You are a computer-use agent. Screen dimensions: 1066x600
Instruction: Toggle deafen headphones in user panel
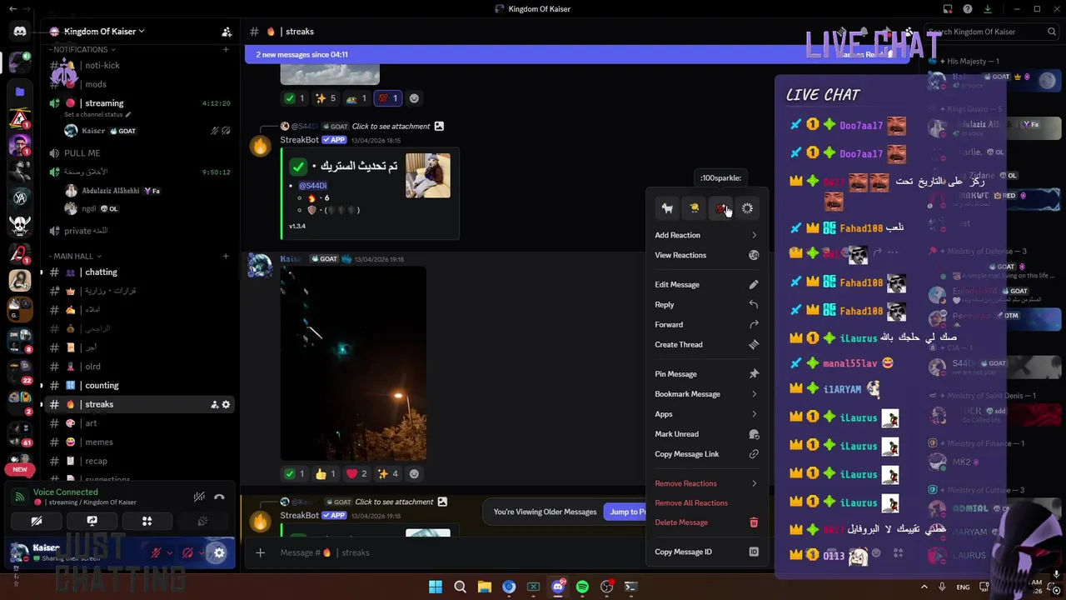187,552
